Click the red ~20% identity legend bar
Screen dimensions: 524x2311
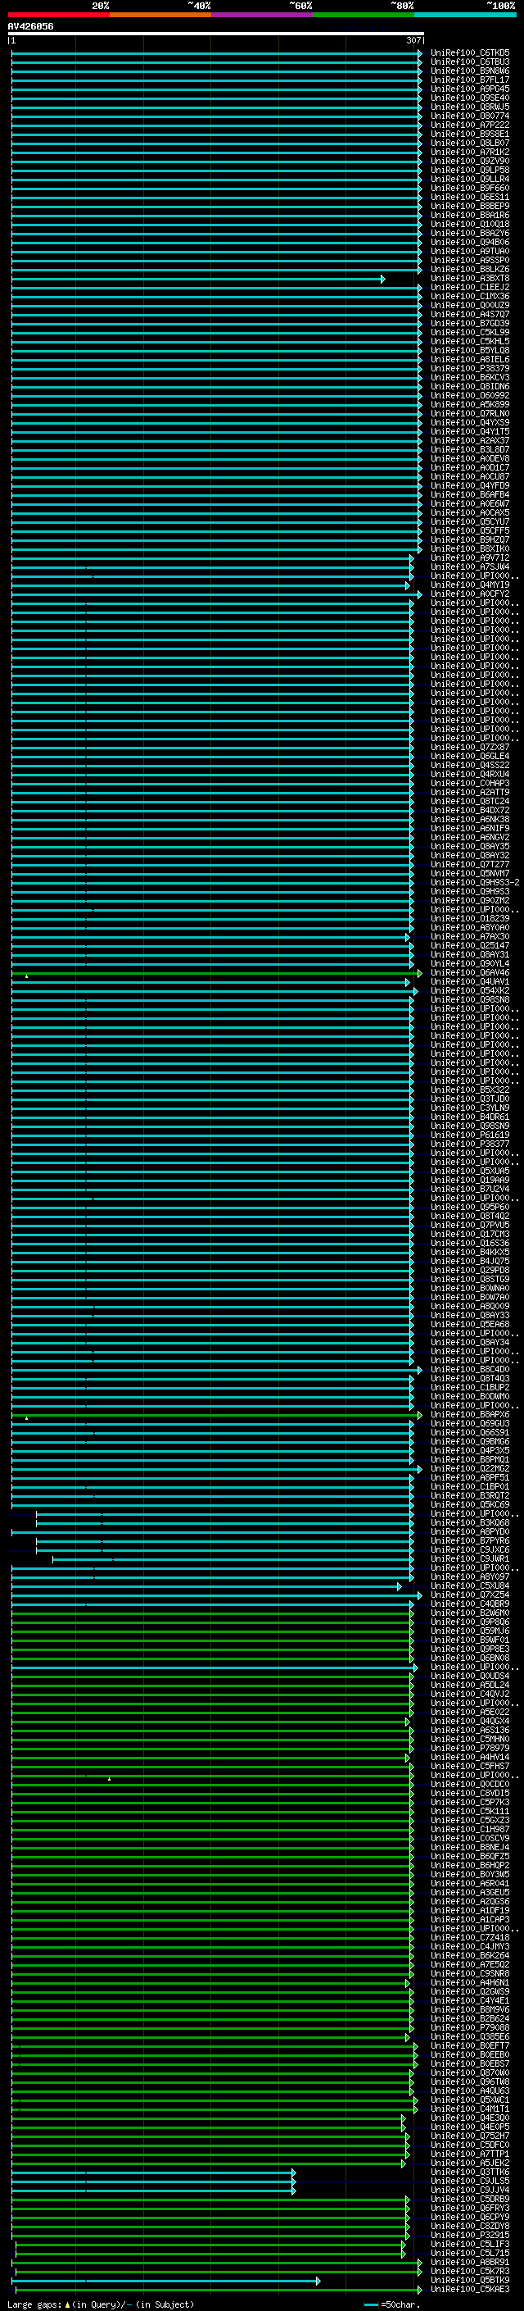click(x=58, y=15)
